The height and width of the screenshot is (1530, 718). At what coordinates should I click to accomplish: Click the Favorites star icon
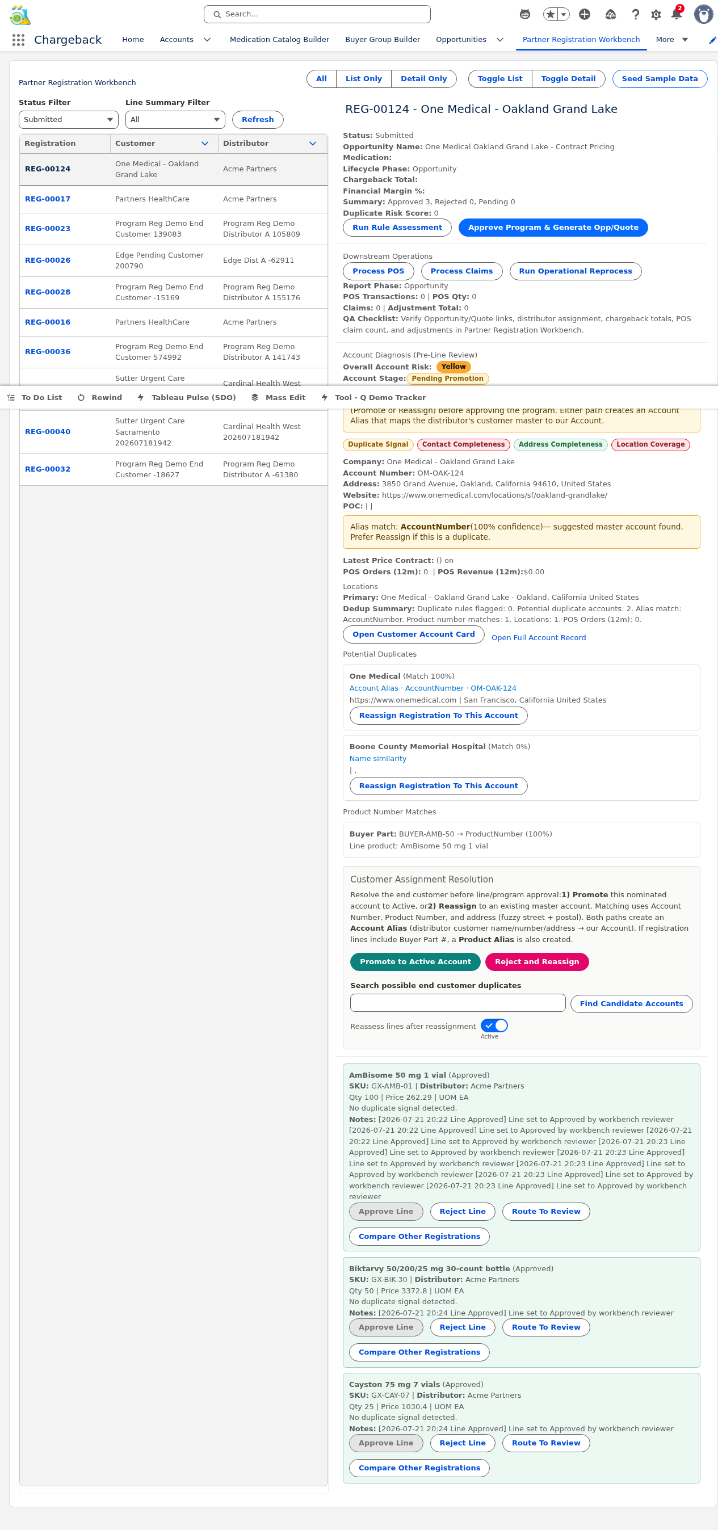[551, 14]
